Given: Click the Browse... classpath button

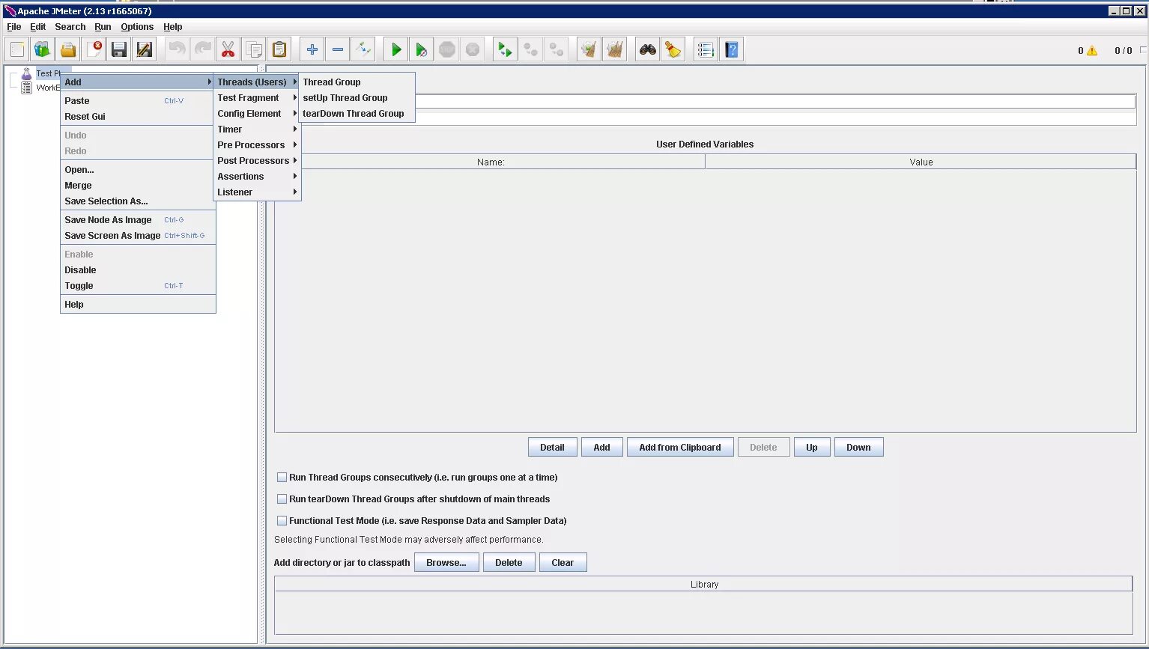Looking at the screenshot, I should [446, 563].
